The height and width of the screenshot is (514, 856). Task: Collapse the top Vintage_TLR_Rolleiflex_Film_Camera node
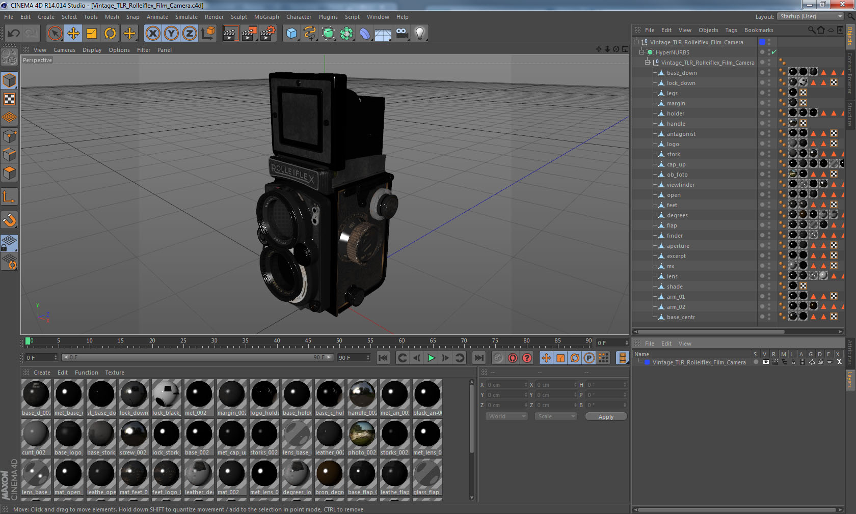[636, 42]
